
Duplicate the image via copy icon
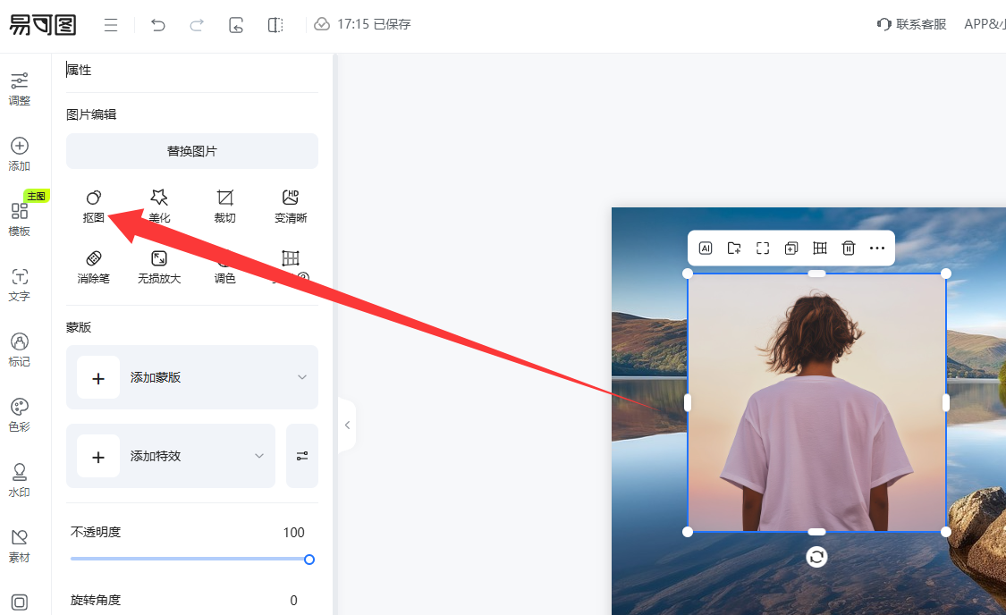tap(790, 249)
